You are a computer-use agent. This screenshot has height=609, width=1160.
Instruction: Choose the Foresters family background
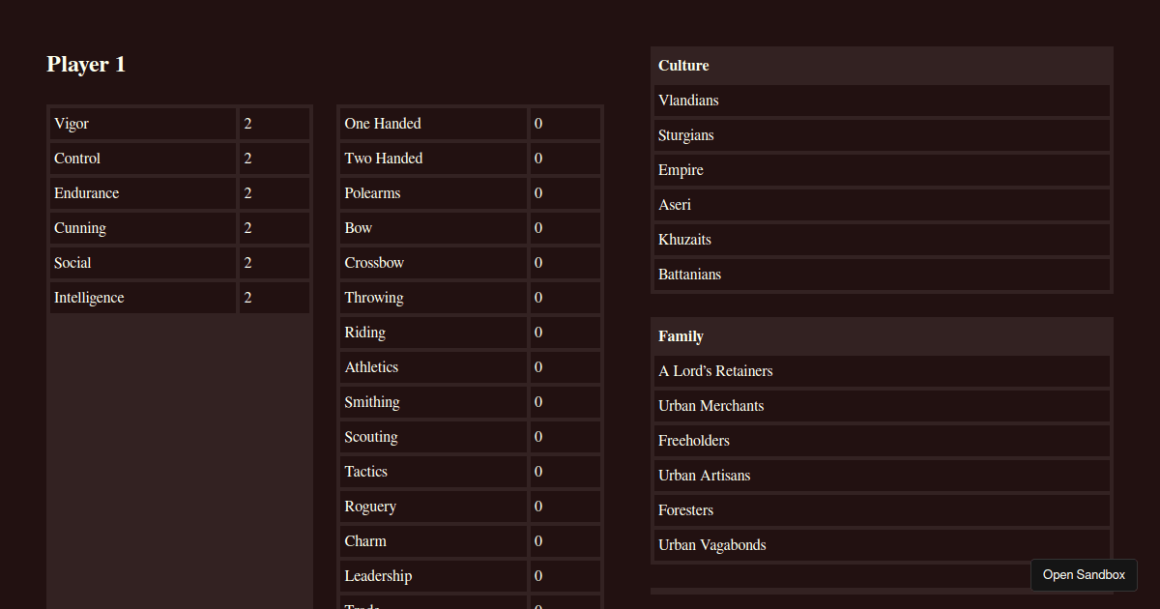click(x=881, y=509)
